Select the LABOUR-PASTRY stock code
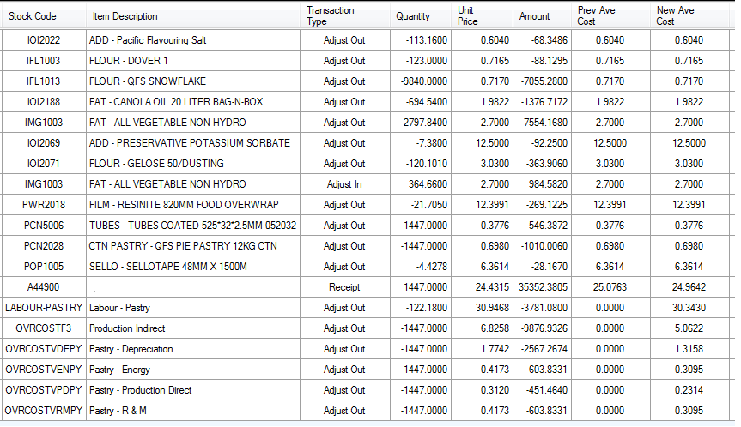The width and height of the screenshot is (741, 427). pos(44,308)
